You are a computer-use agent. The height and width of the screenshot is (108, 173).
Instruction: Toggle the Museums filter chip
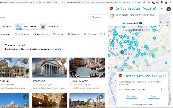click(x=74, y=34)
